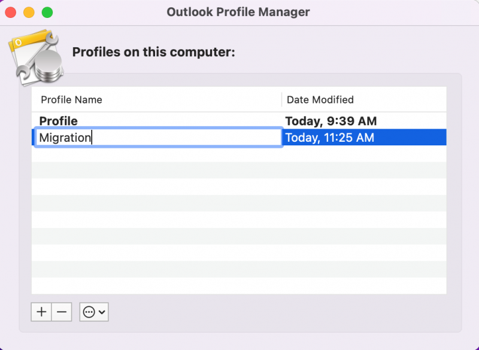Zoom the window with green button

click(47, 13)
